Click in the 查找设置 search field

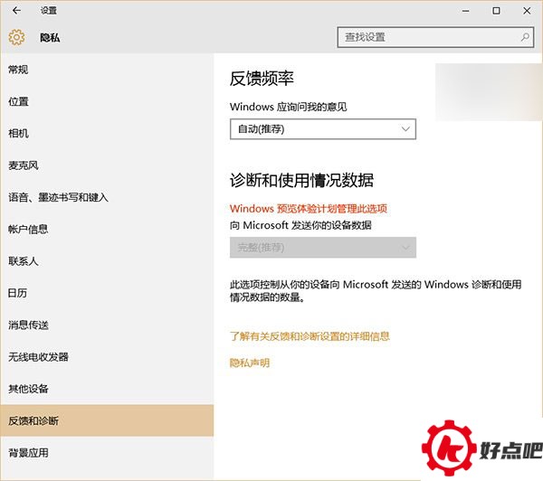(x=425, y=38)
